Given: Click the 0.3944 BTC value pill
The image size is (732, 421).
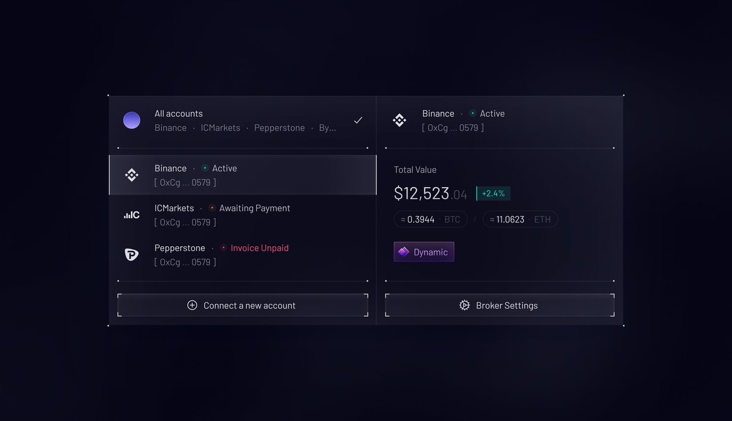Looking at the screenshot, I should click(x=431, y=219).
